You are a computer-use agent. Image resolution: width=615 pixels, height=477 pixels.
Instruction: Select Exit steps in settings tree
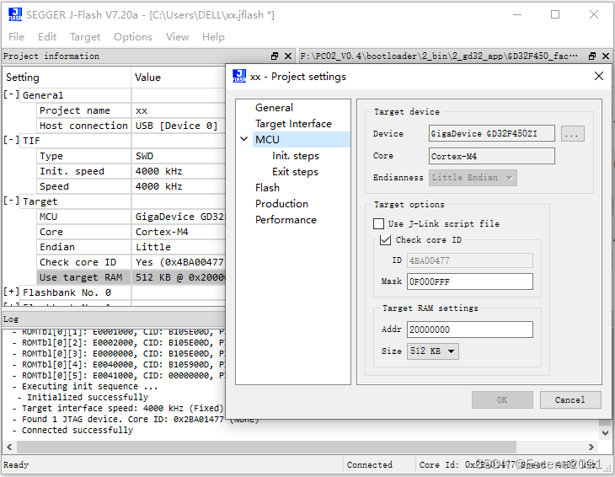coord(295,172)
